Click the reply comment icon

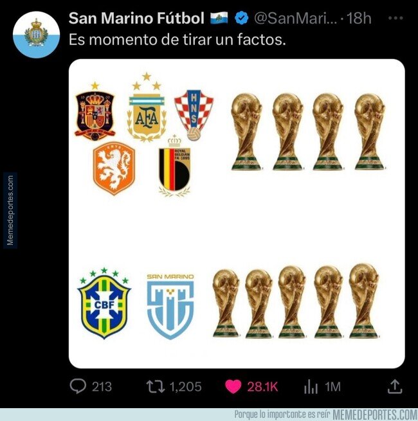[x=79, y=386]
